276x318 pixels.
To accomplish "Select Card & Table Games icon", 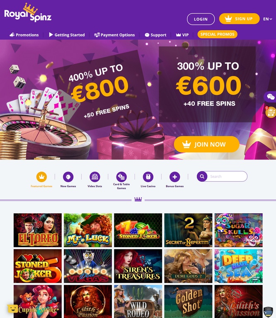I will [121, 177].
